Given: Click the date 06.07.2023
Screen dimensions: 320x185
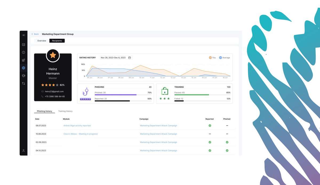Looking at the screenshot, I should pos(41,126).
